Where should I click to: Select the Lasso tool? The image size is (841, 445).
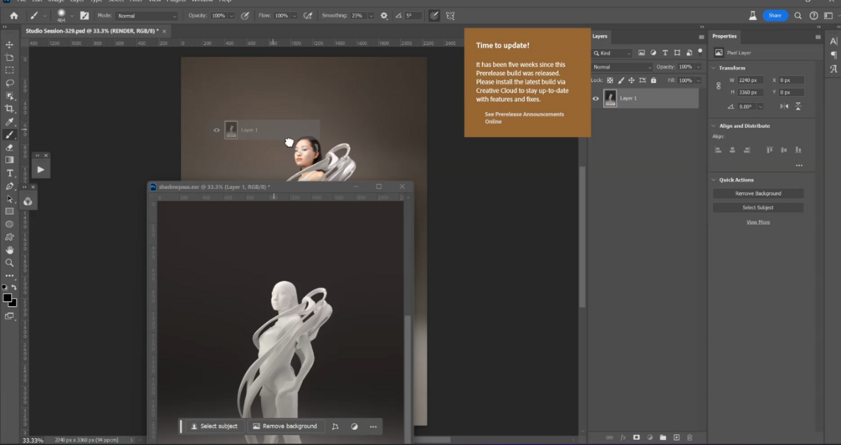pos(10,84)
